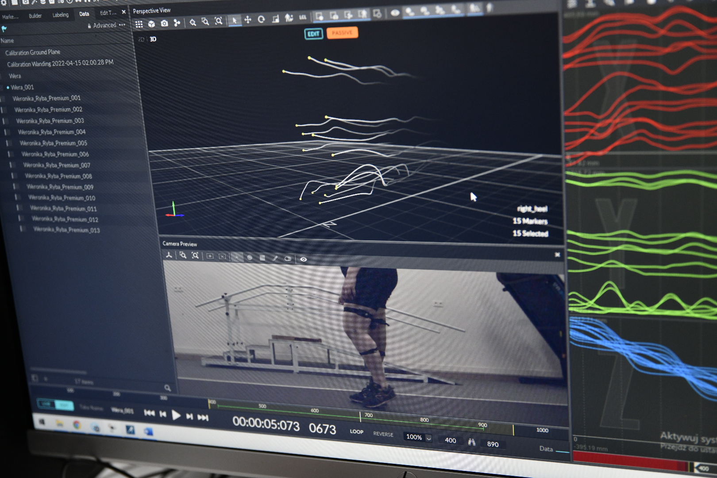Select take Weronika_Ryba_Premium_007

pos(57,165)
